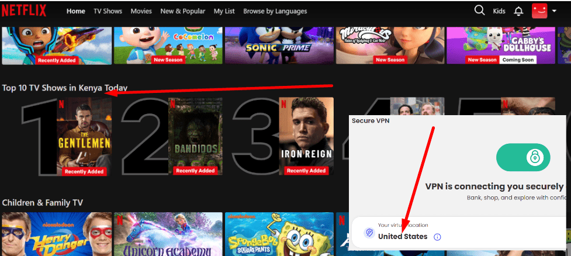Open New & Popular menu item
The width and height of the screenshot is (571, 256).
(183, 11)
